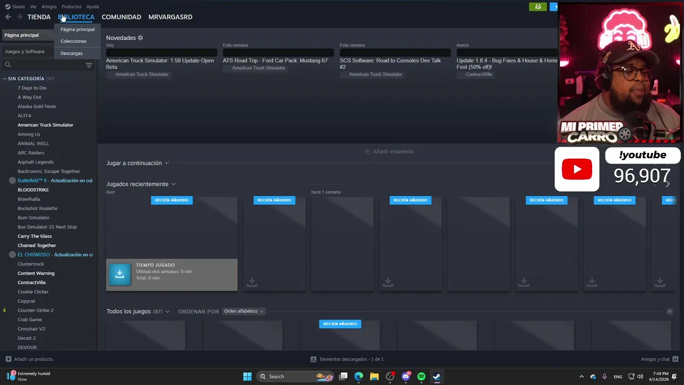Show hidden system tray icons
Screen dimensions: 684x385
[581, 376]
